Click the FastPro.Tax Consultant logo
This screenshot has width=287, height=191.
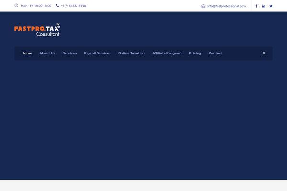[37, 30]
